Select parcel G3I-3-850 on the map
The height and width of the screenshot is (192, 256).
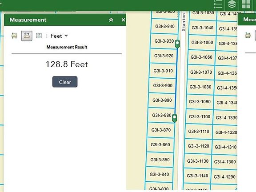pyautogui.click(x=160, y=160)
